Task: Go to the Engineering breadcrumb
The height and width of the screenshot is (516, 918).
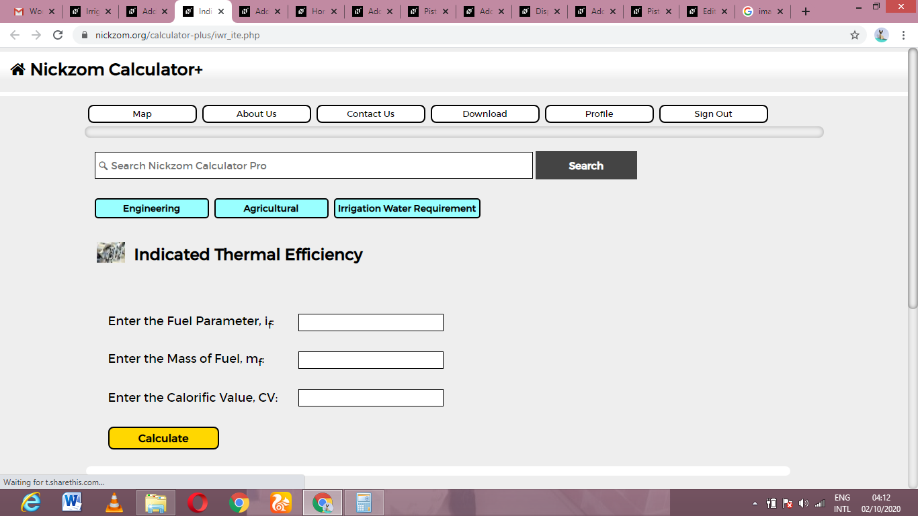Action: click(152, 208)
